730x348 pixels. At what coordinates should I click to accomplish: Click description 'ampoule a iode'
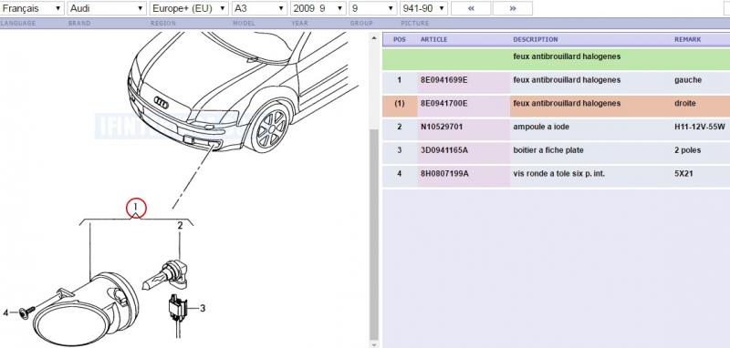tap(541, 127)
